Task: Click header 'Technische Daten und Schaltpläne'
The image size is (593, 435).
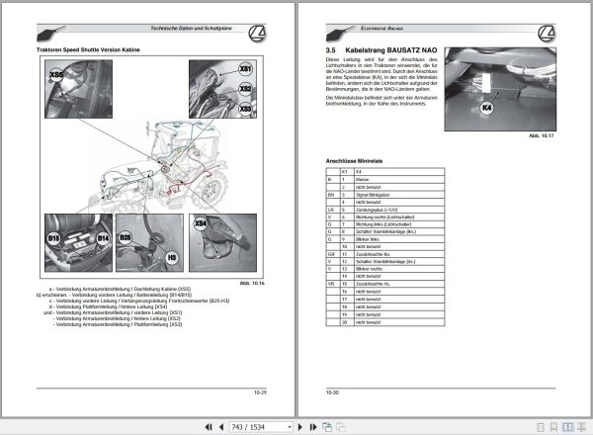Action: (191, 29)
